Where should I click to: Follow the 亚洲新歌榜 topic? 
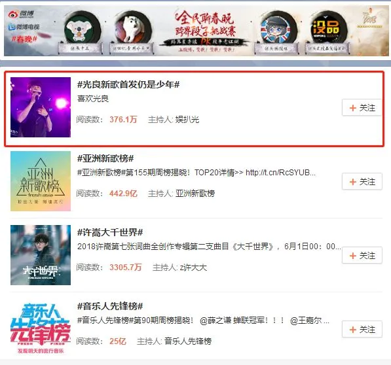[x=362, y=181]
